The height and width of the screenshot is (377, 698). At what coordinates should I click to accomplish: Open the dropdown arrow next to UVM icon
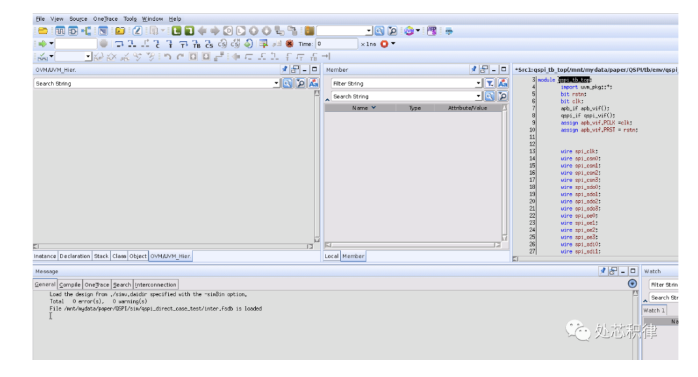[x=418, y=31]
